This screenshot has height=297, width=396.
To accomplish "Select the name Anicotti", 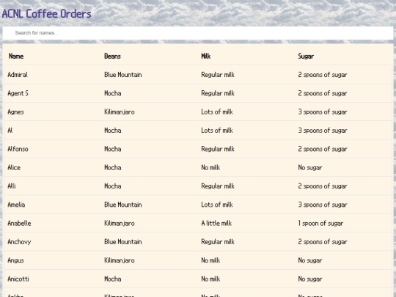I will [18, 279].
